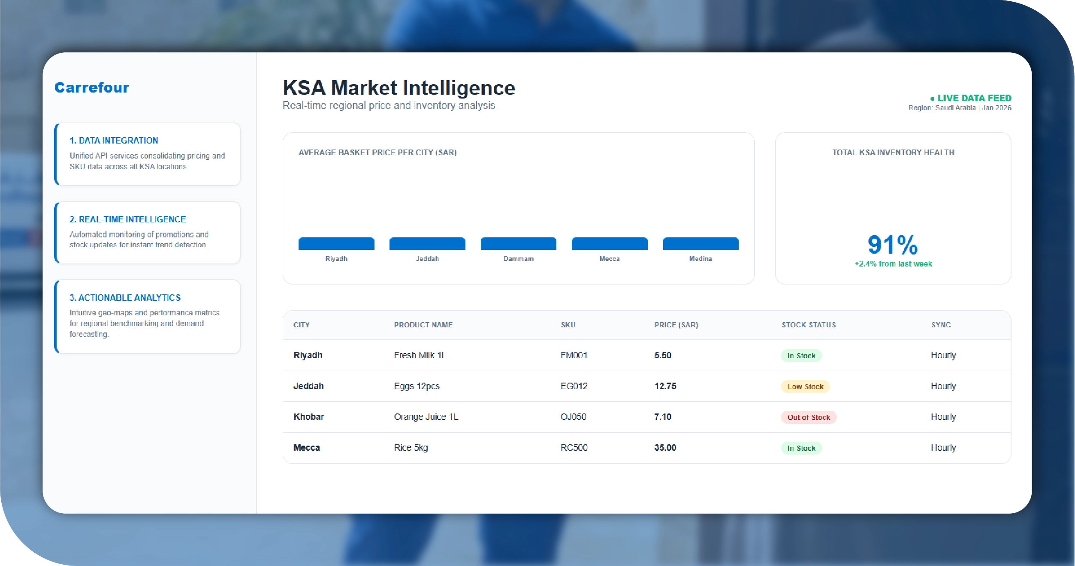This screenshot has width=1075, height=566.
Task: Select the Medina bar in chart
Action: point(701,243)
